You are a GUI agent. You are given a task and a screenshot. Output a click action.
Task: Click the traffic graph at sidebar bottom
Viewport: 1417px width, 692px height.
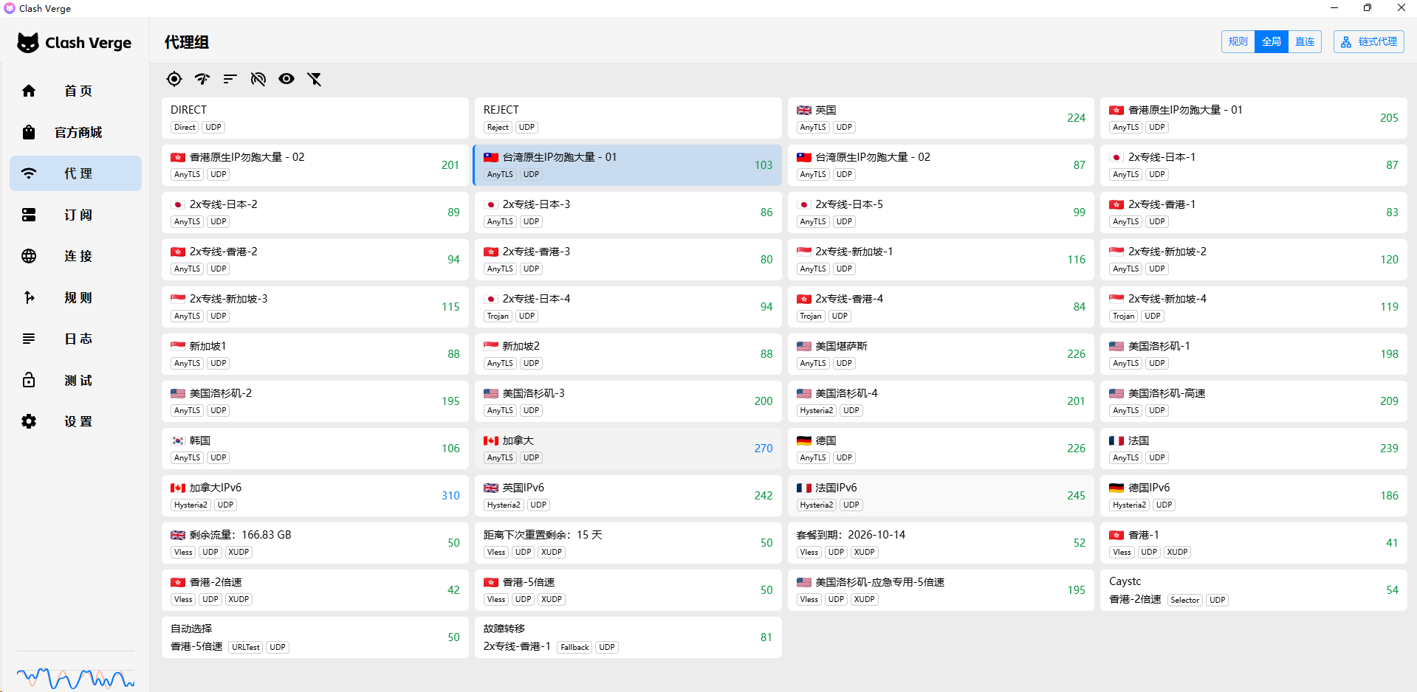pyautogui.click(x=75, y=677)
